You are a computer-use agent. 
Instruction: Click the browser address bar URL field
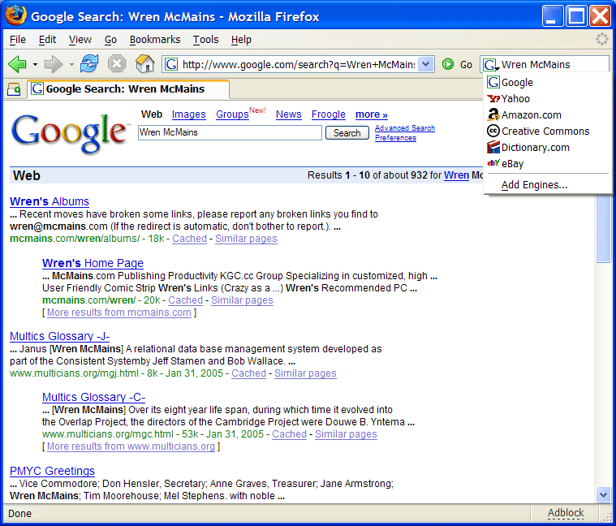point(299,64)
